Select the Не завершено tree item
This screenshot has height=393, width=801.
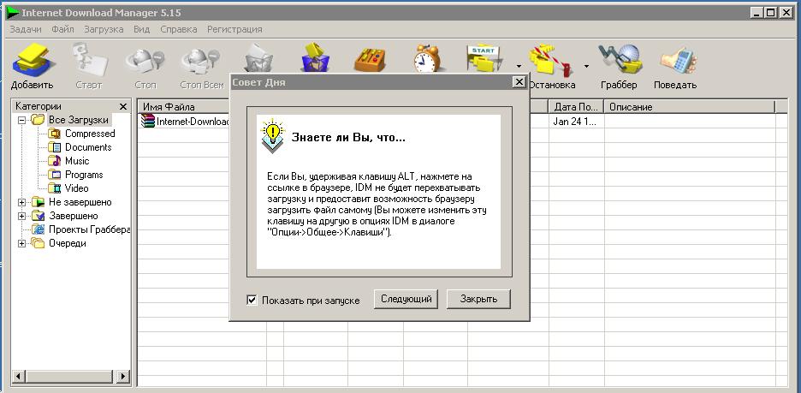pos(80,202)
